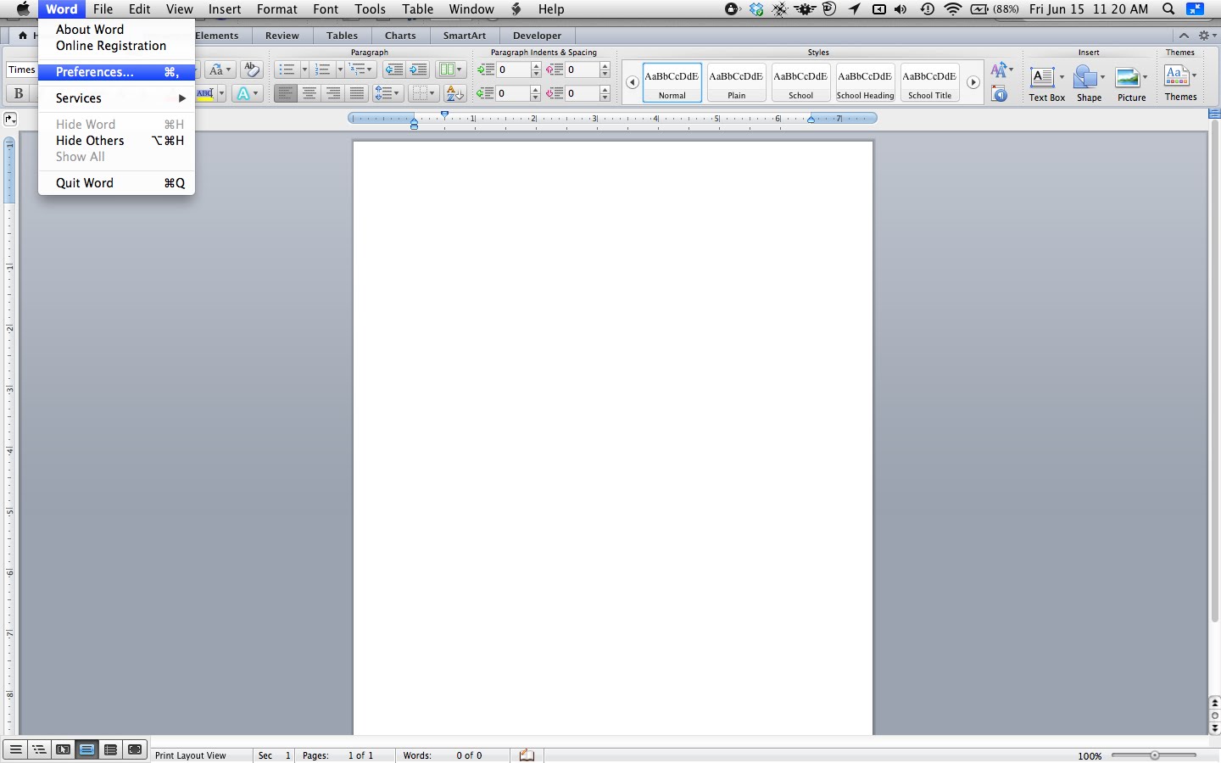Justify the paragraph text
The width and height of the screenshot is (1221, 763).
(x=357, y=93)
